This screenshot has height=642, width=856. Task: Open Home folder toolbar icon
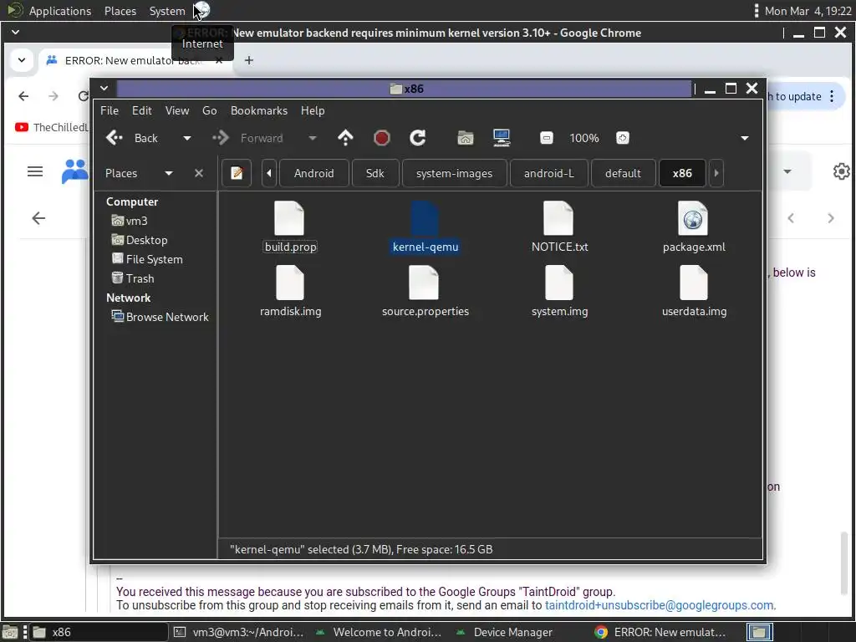tap(465, 138)
